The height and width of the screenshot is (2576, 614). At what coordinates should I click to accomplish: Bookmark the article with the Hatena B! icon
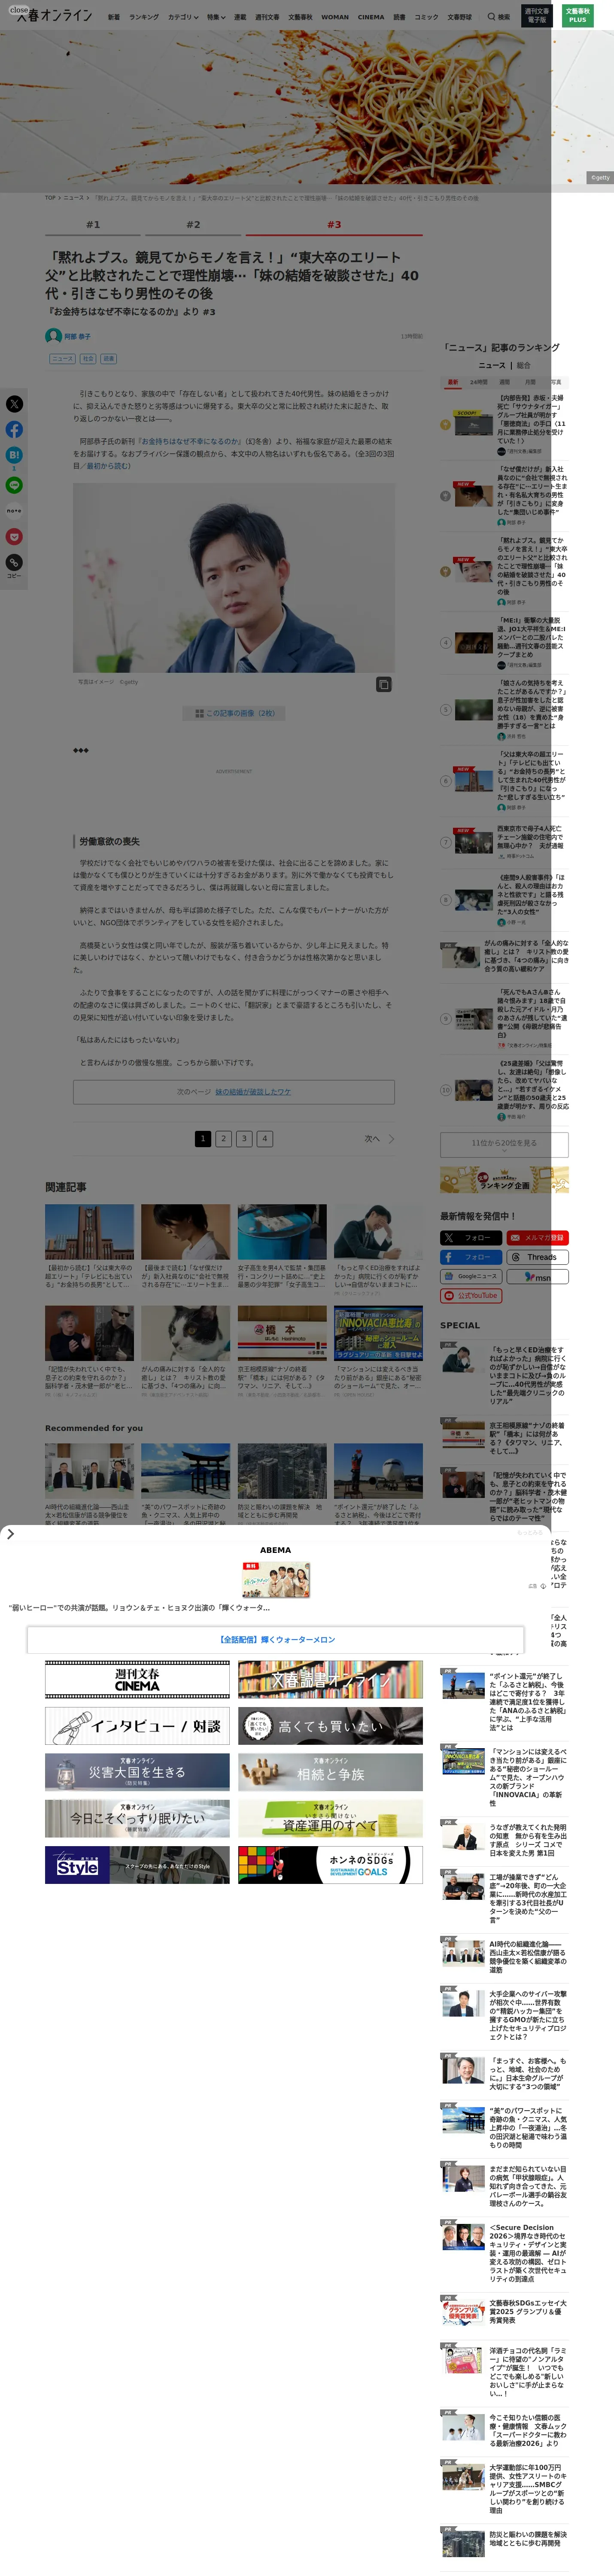[14, 455]
